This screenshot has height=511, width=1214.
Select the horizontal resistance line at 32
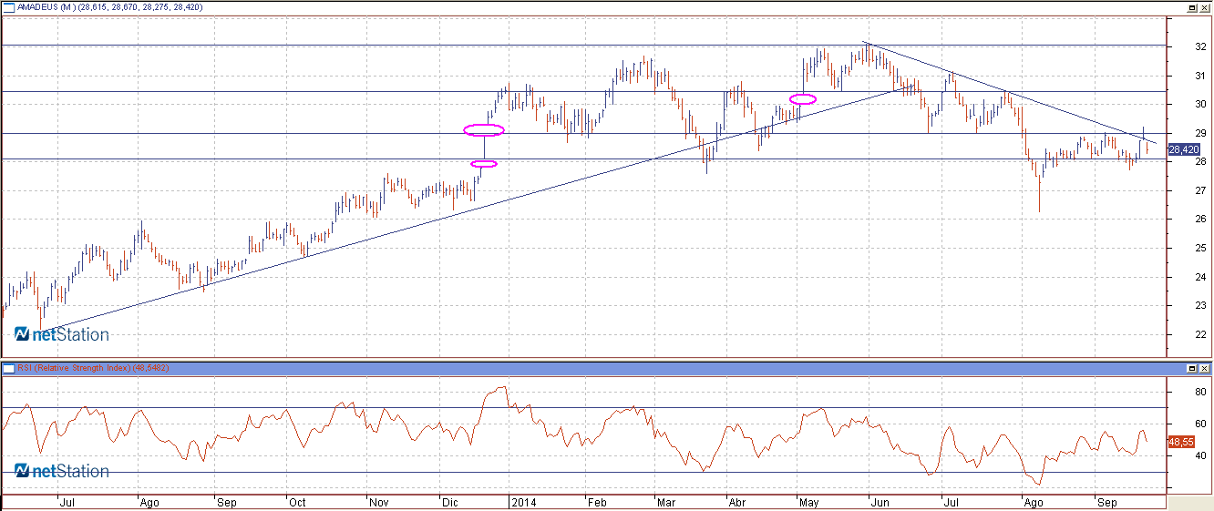pyautogui.click(x=583, y=45)
